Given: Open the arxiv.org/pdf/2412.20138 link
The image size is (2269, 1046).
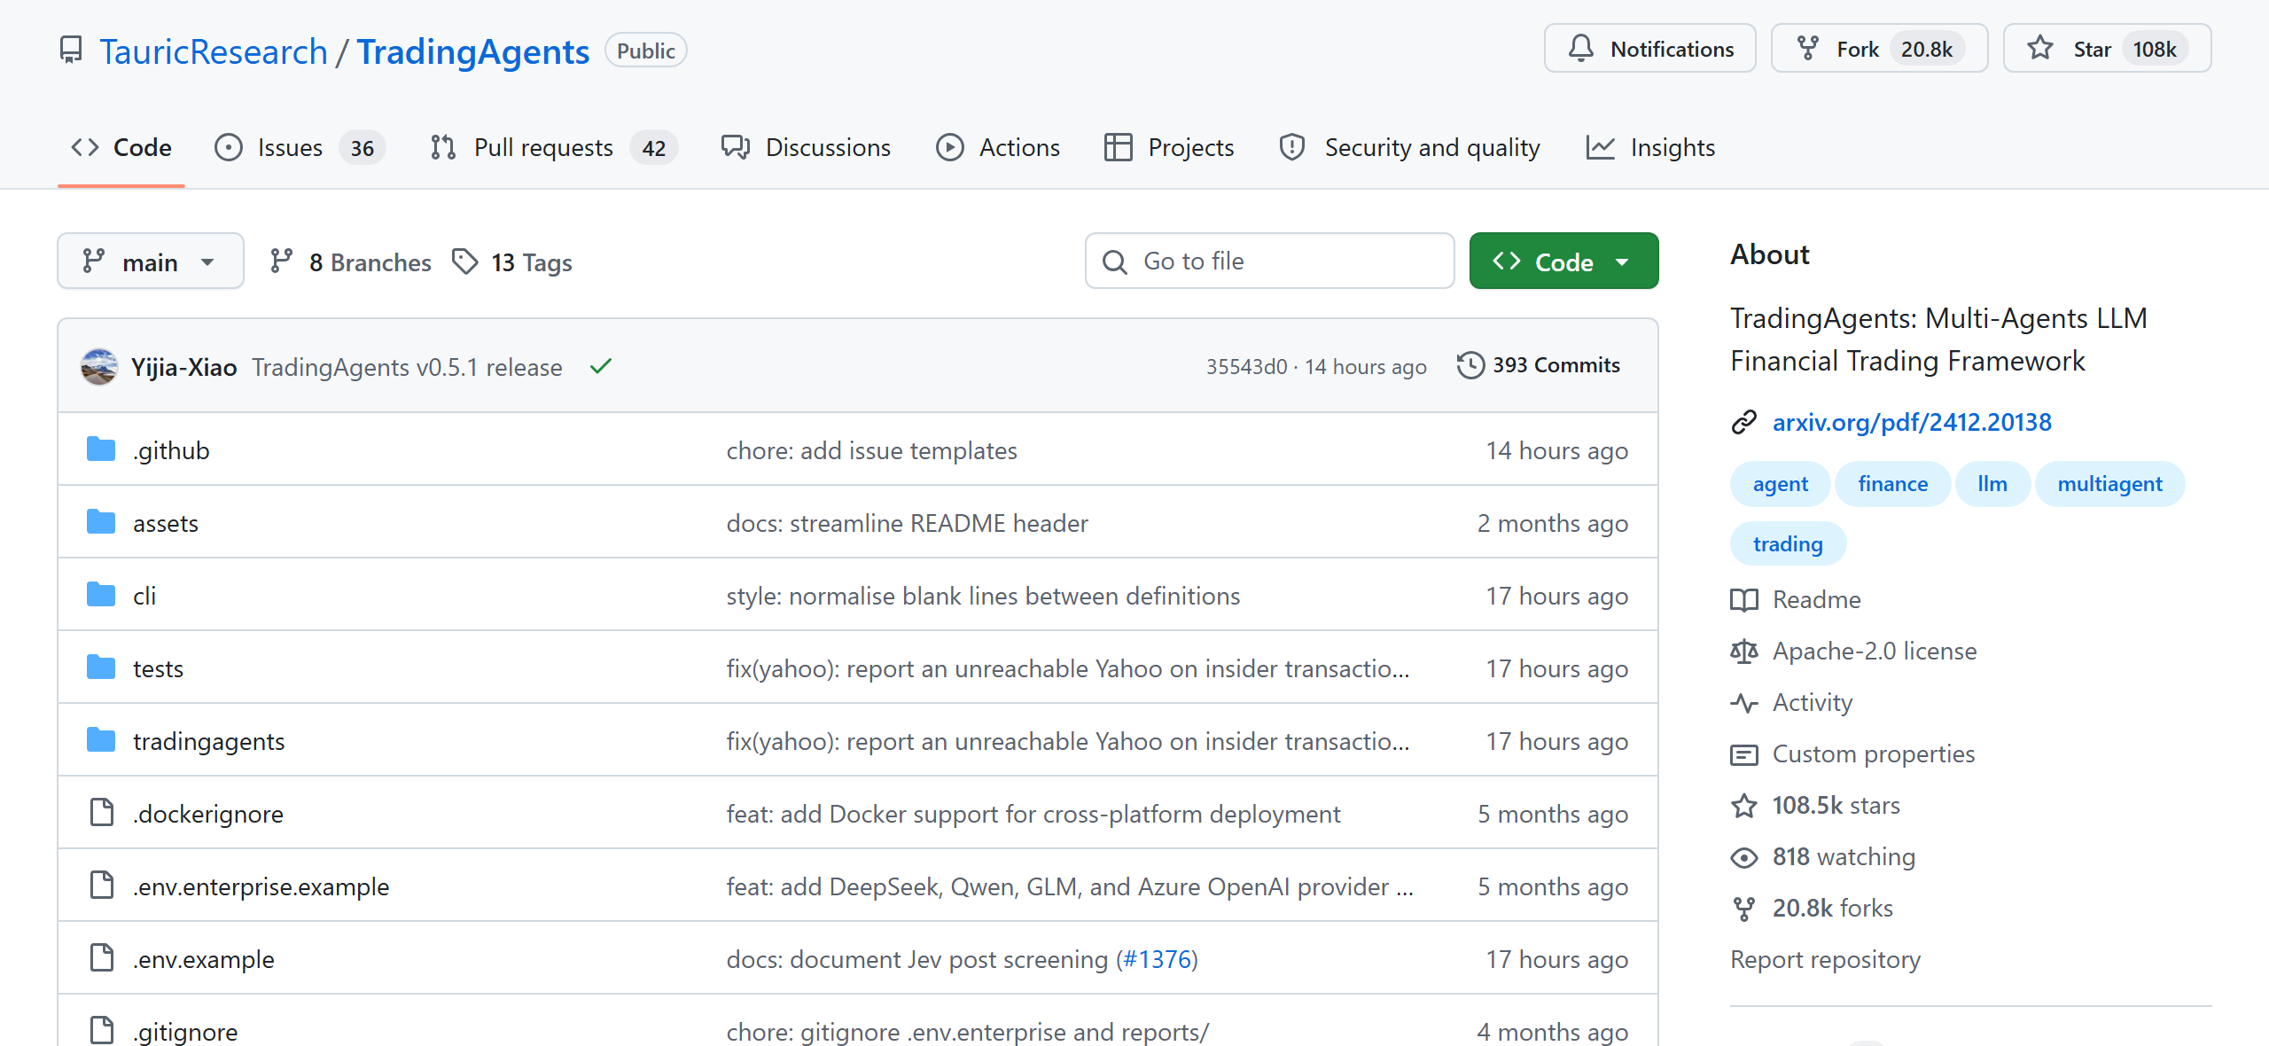Looking at the screenshot, I should [x=1912, y=422].
